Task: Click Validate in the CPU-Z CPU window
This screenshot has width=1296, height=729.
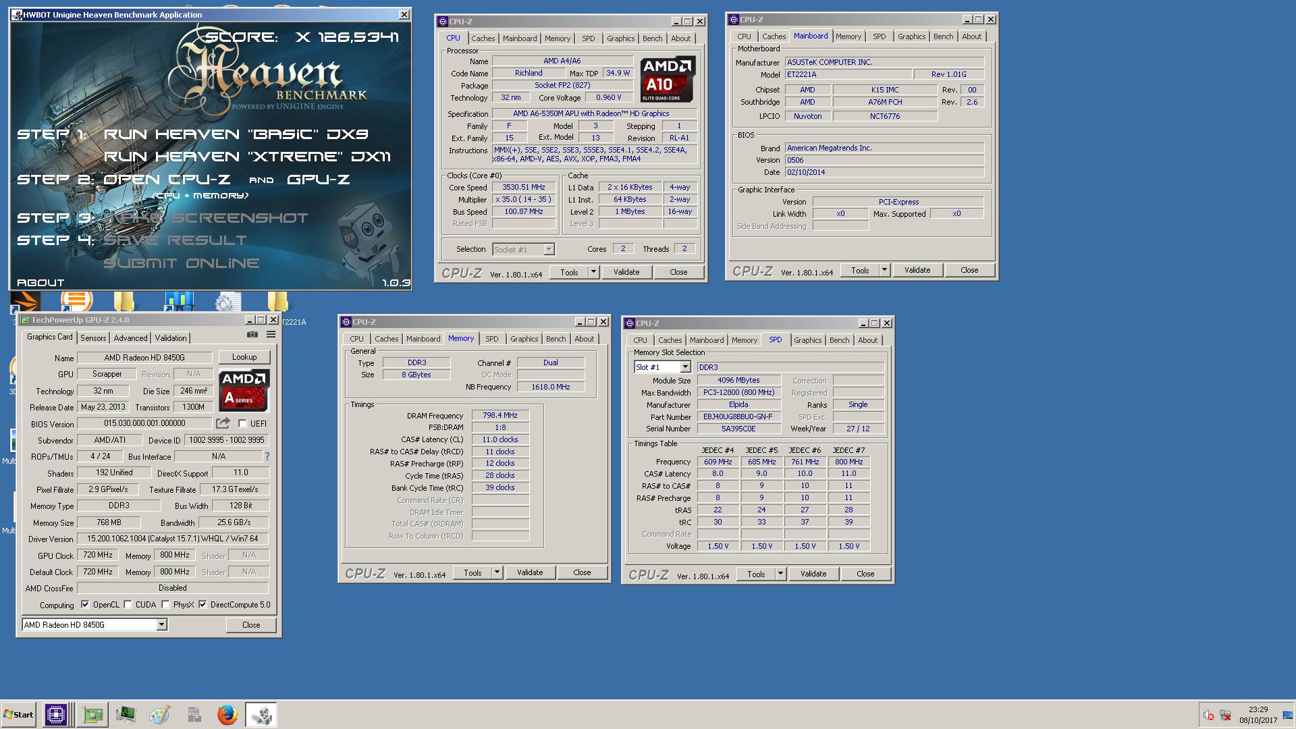Action: pos(626,272)
